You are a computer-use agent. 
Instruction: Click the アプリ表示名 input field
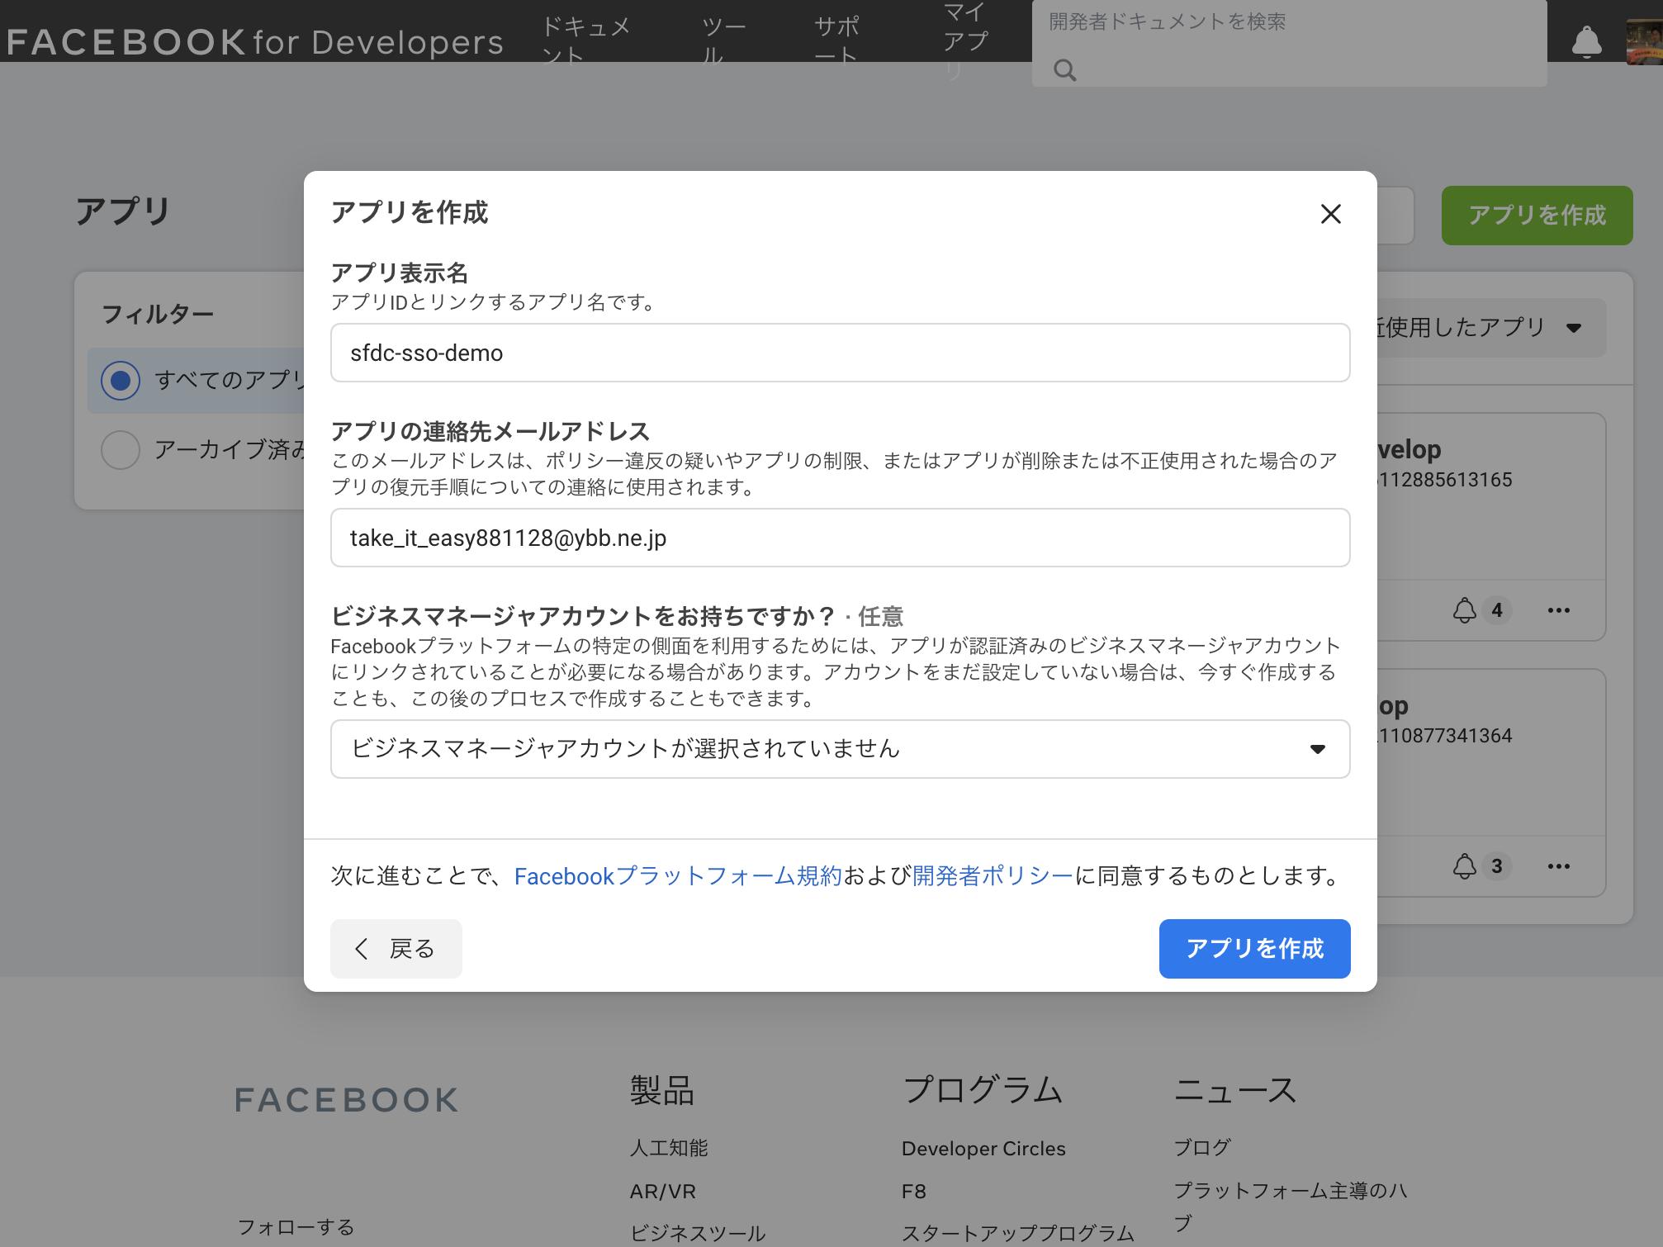pos(840,353)
